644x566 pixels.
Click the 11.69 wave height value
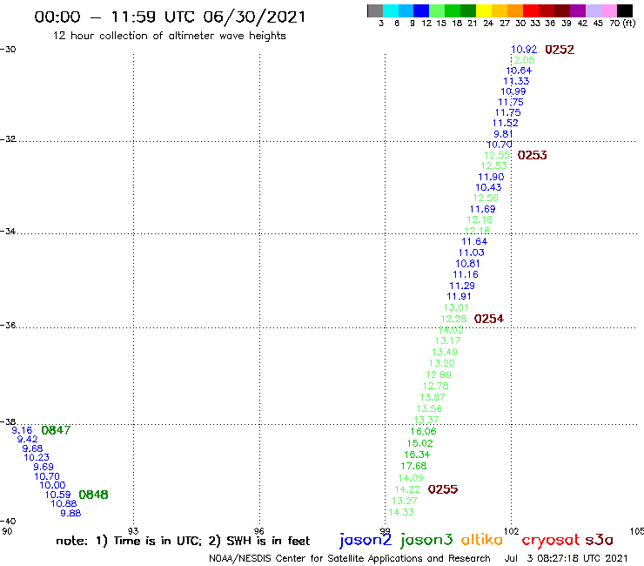click(x=483, y=209)
